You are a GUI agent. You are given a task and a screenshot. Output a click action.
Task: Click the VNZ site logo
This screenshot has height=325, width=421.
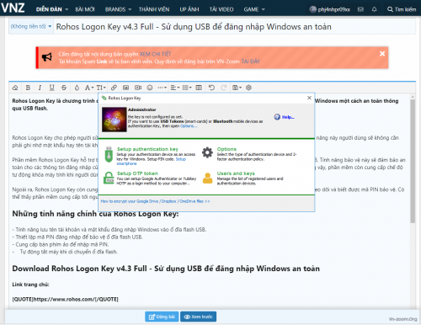tap(13, 8)
